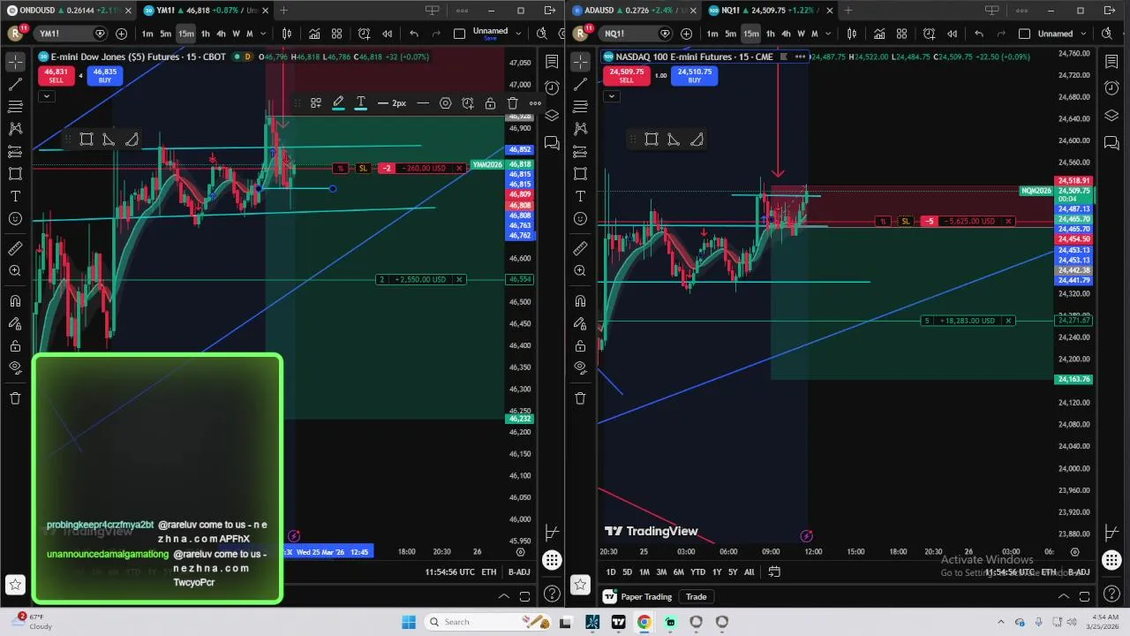Click the 46,831 SELL button
The image size is (1130, 636).
click(x=56, y=76)
